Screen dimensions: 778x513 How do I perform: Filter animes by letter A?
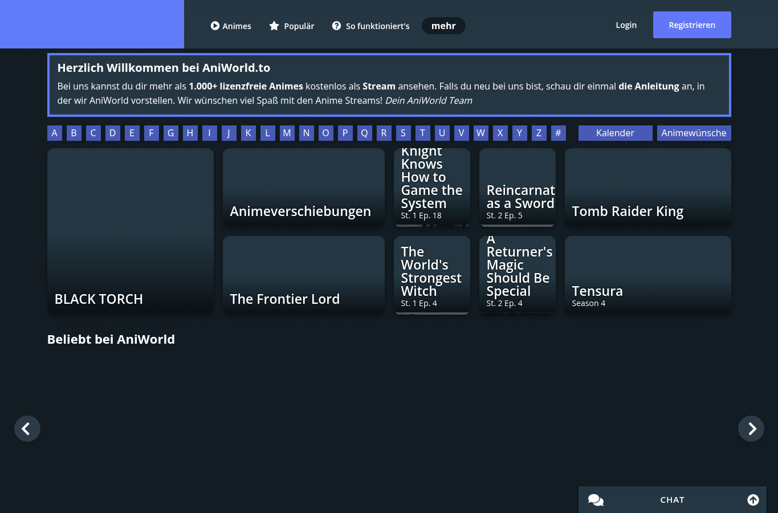55,133
